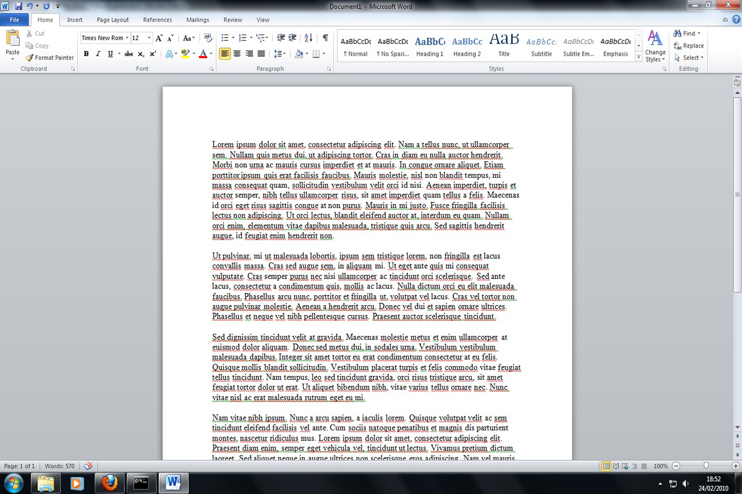The width and height of the screenshot is (742, 494).
Task: Open the font size dropdown
Action: (x=149, y=38)
